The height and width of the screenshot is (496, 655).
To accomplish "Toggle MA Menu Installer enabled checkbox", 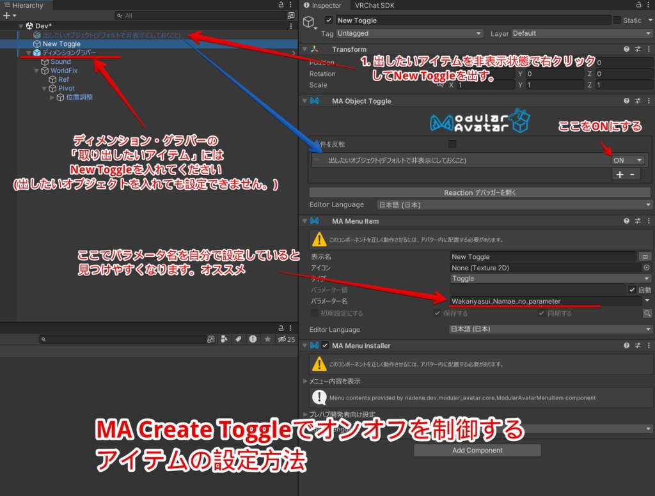I will [x=325, y=345].
